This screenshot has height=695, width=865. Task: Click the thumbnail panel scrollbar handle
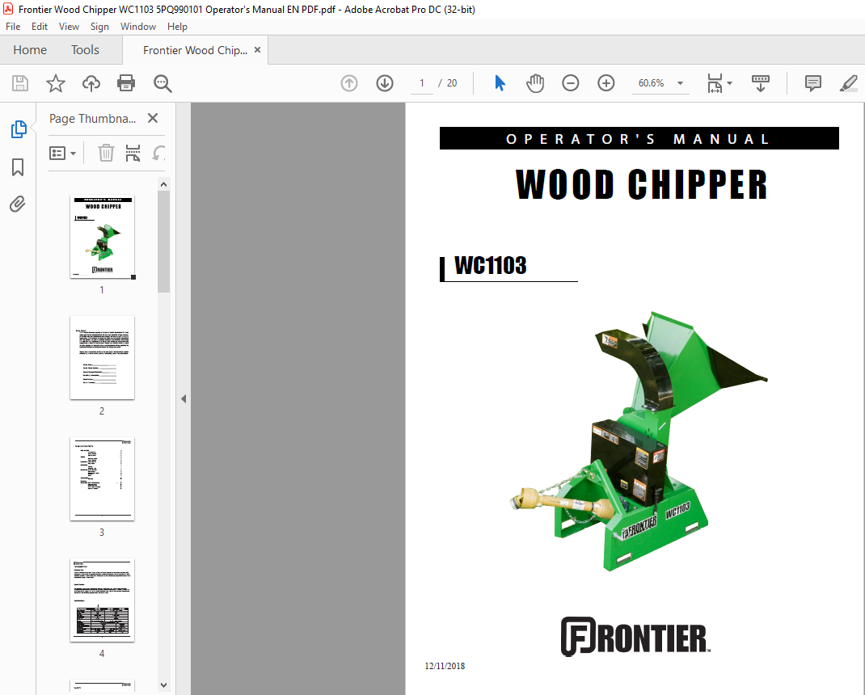pos(163,242)
